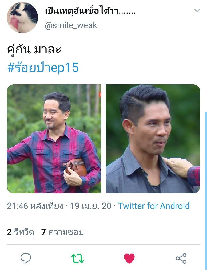This screenshot has width=207, height=270.
Task: View photo of man in plaid shirt
Action: pyautogui.click(x=54, y=139)
